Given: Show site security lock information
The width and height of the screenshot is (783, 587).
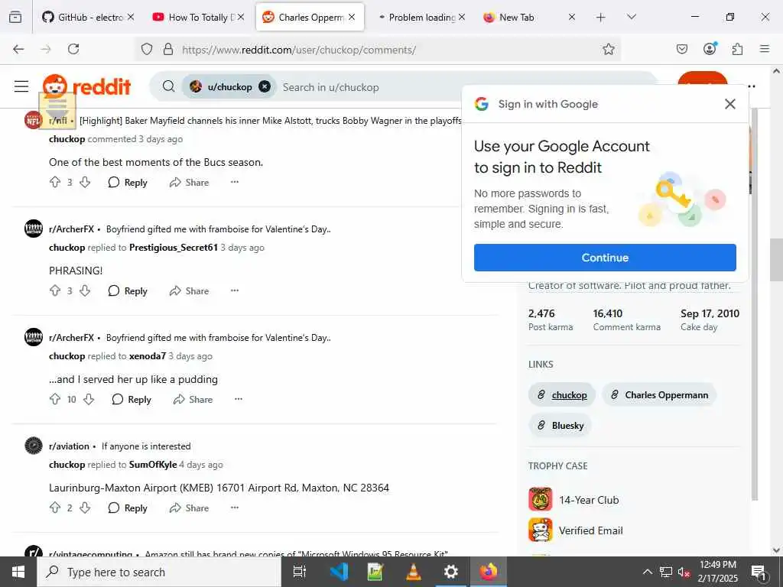Looking at the screenshot, I should pos(168,49).
